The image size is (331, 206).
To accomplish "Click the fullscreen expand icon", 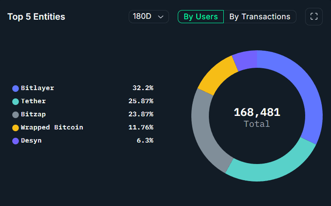I will 313,17.
